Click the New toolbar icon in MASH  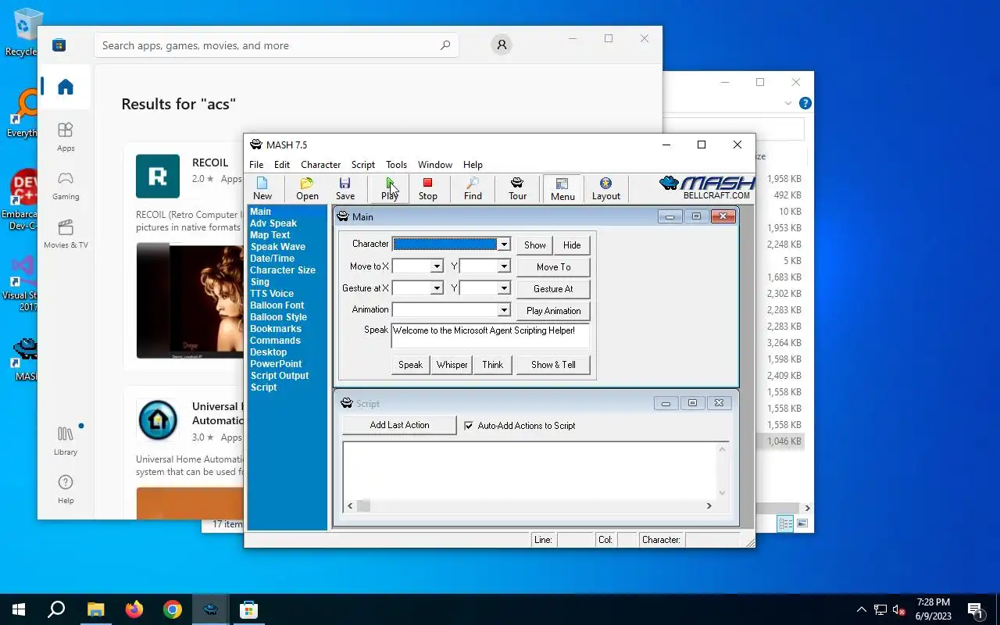point(262,189)
